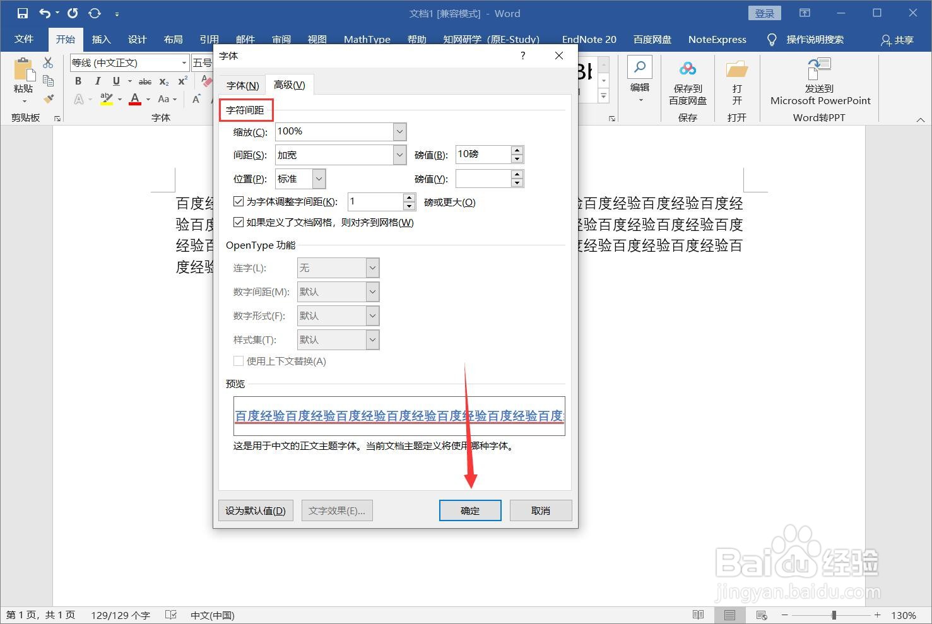Uncheck the 如果定义了文档网格 alignment option
Image resolution: width=932 pixels, height=624 pixels.
(239, 221)
